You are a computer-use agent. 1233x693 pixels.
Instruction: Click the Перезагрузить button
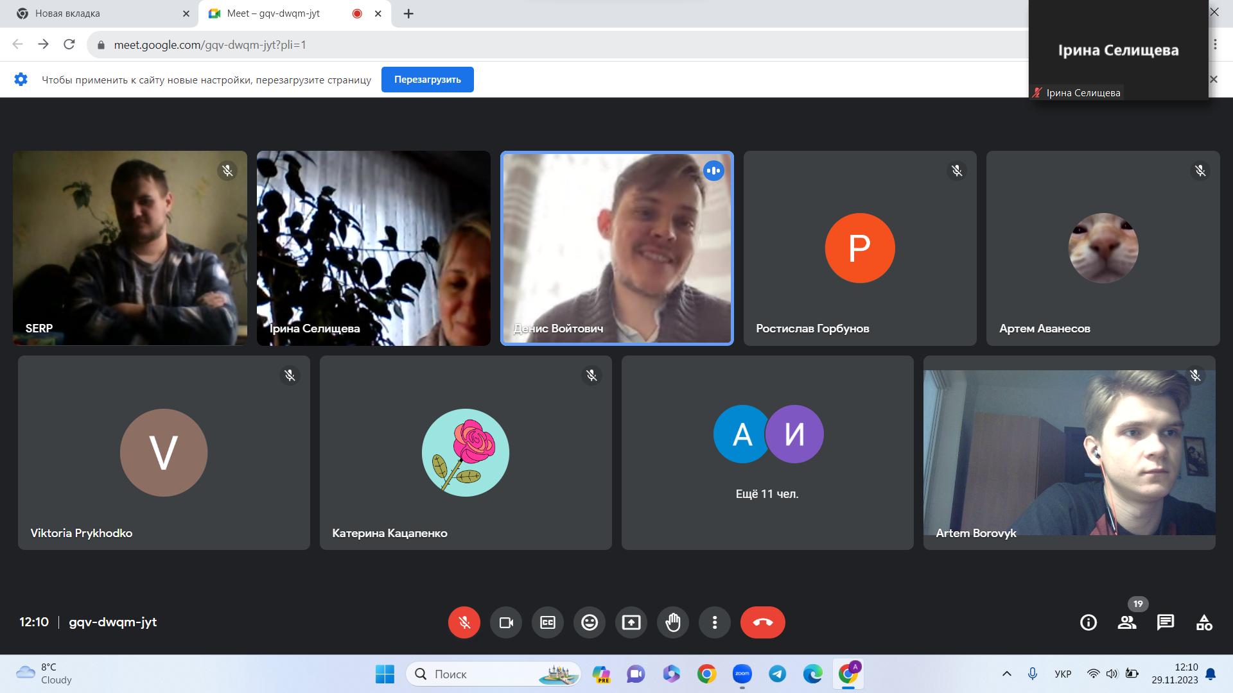click(428, 80)
